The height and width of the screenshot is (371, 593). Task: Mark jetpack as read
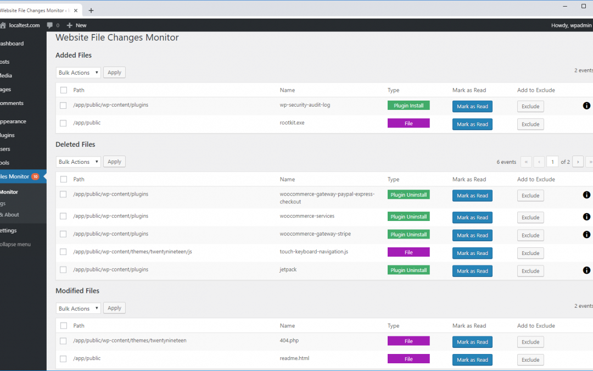(472, 271)
